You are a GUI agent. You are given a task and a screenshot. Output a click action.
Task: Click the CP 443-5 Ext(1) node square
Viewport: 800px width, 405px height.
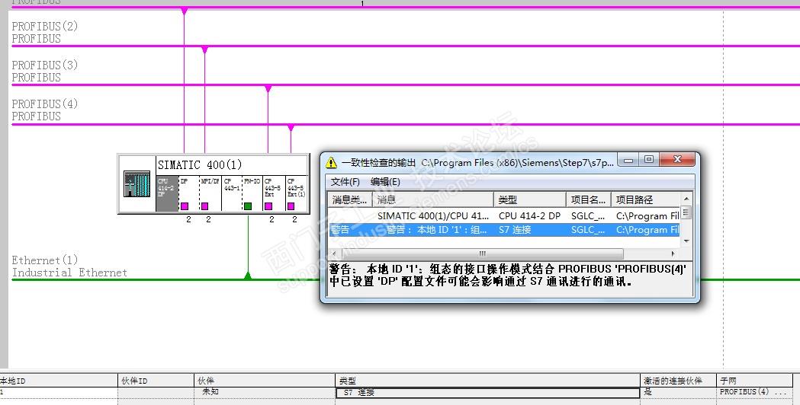tap(291, 206)
